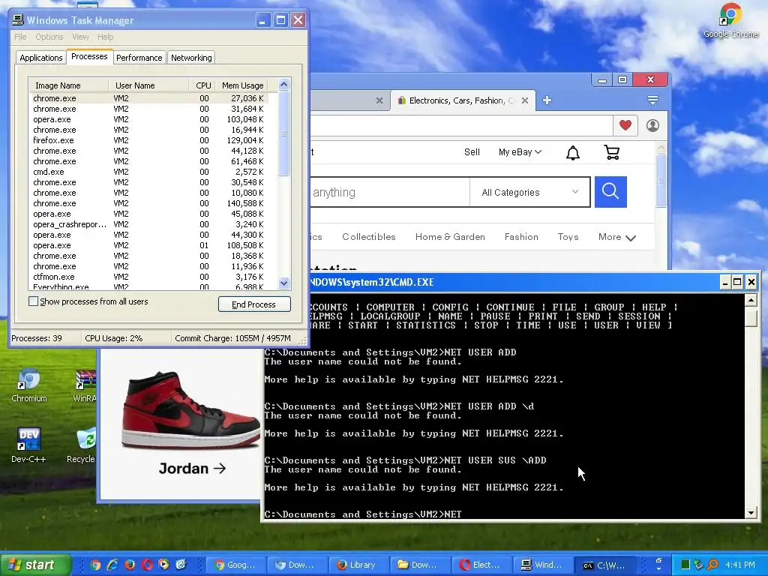Open the View menu in Task Manager
This screenshot has height=576, width=768.
80,37
